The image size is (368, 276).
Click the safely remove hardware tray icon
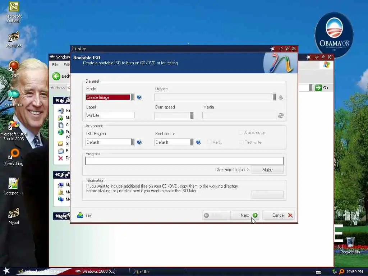pyautogui.click(x=335, y=272)
